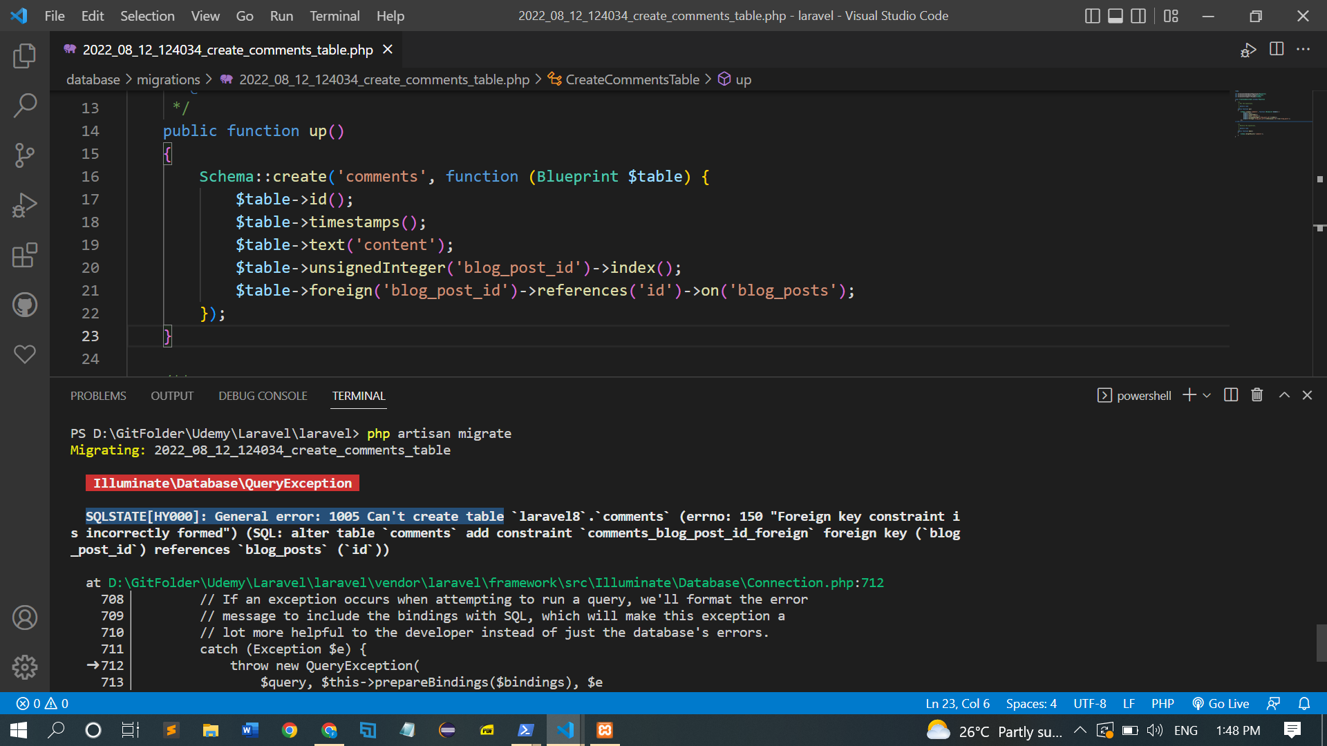Open the Run menu

pyautogui.click(x=281, y=16)
